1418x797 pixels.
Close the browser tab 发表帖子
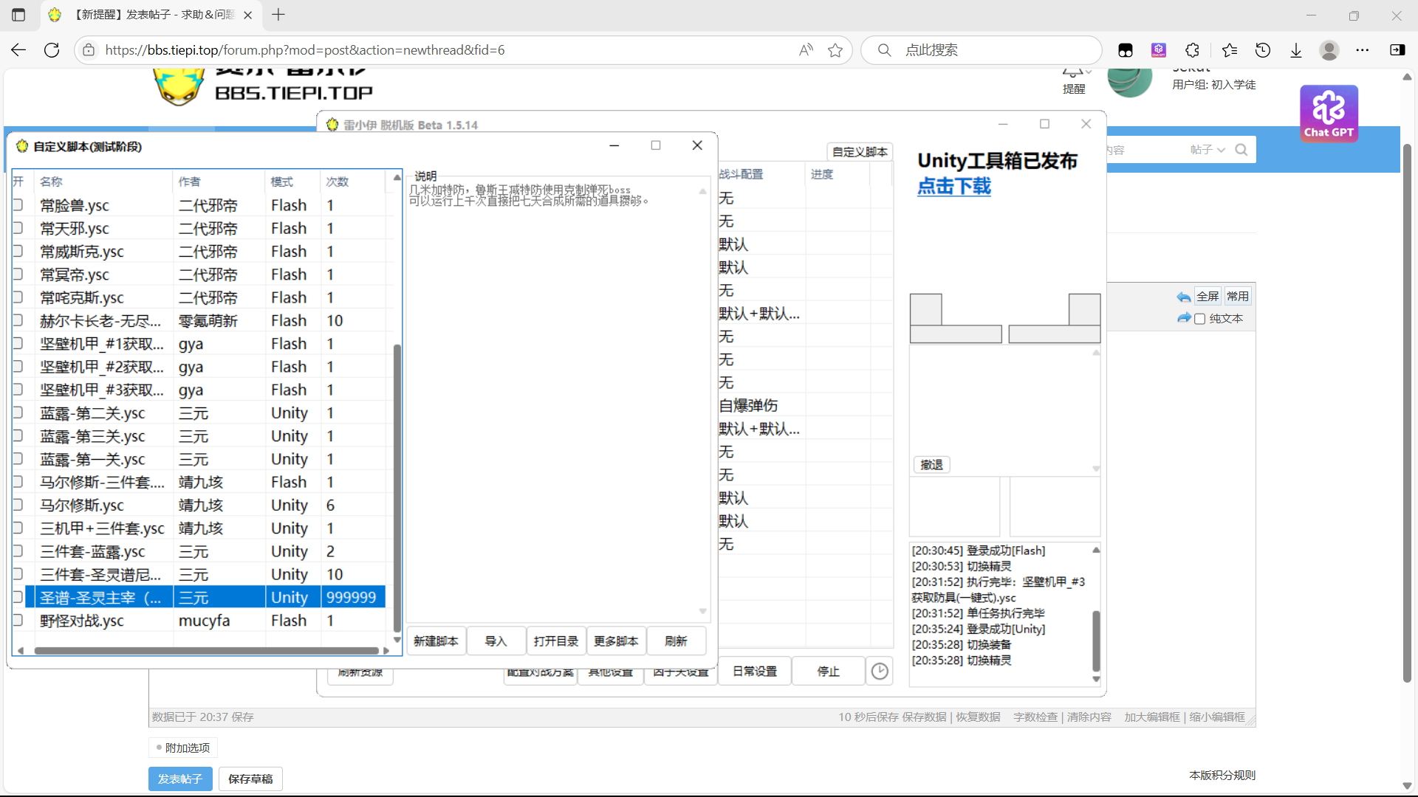click(x=248, y=15)
